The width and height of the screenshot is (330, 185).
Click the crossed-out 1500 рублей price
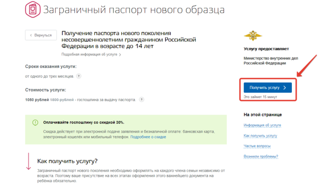(62, 100)
